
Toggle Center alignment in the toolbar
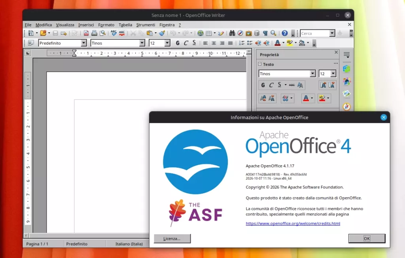coord(214,43)
